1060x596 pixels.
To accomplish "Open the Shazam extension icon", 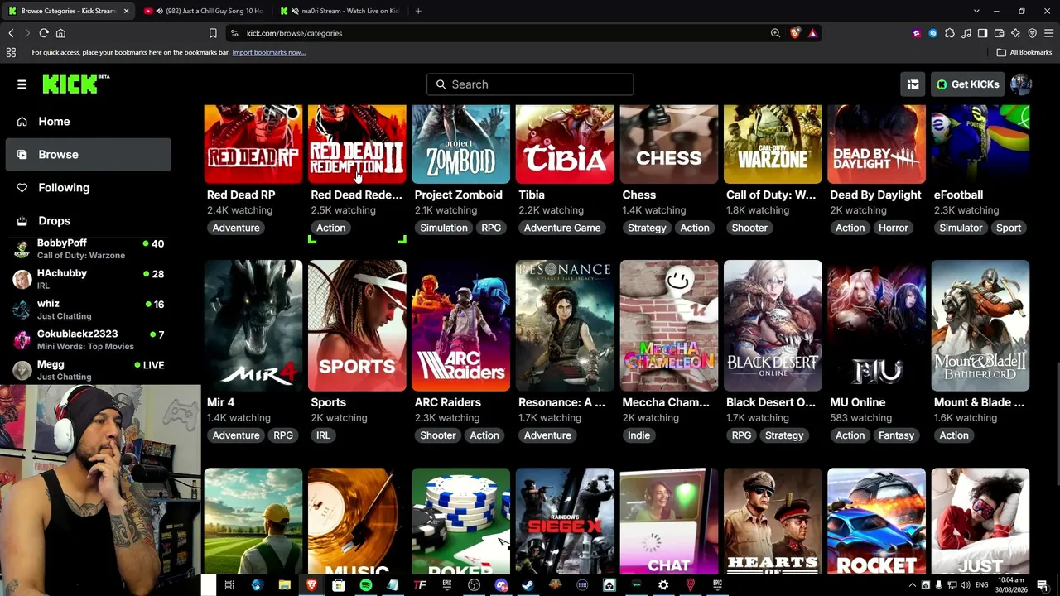I will [x=933, y=33].
